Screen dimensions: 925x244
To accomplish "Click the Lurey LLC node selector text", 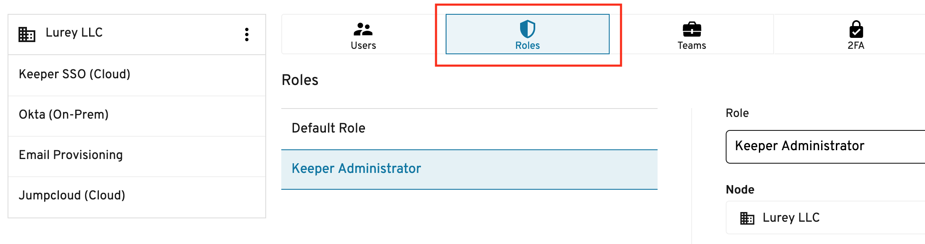I will (x=791, y=218).
